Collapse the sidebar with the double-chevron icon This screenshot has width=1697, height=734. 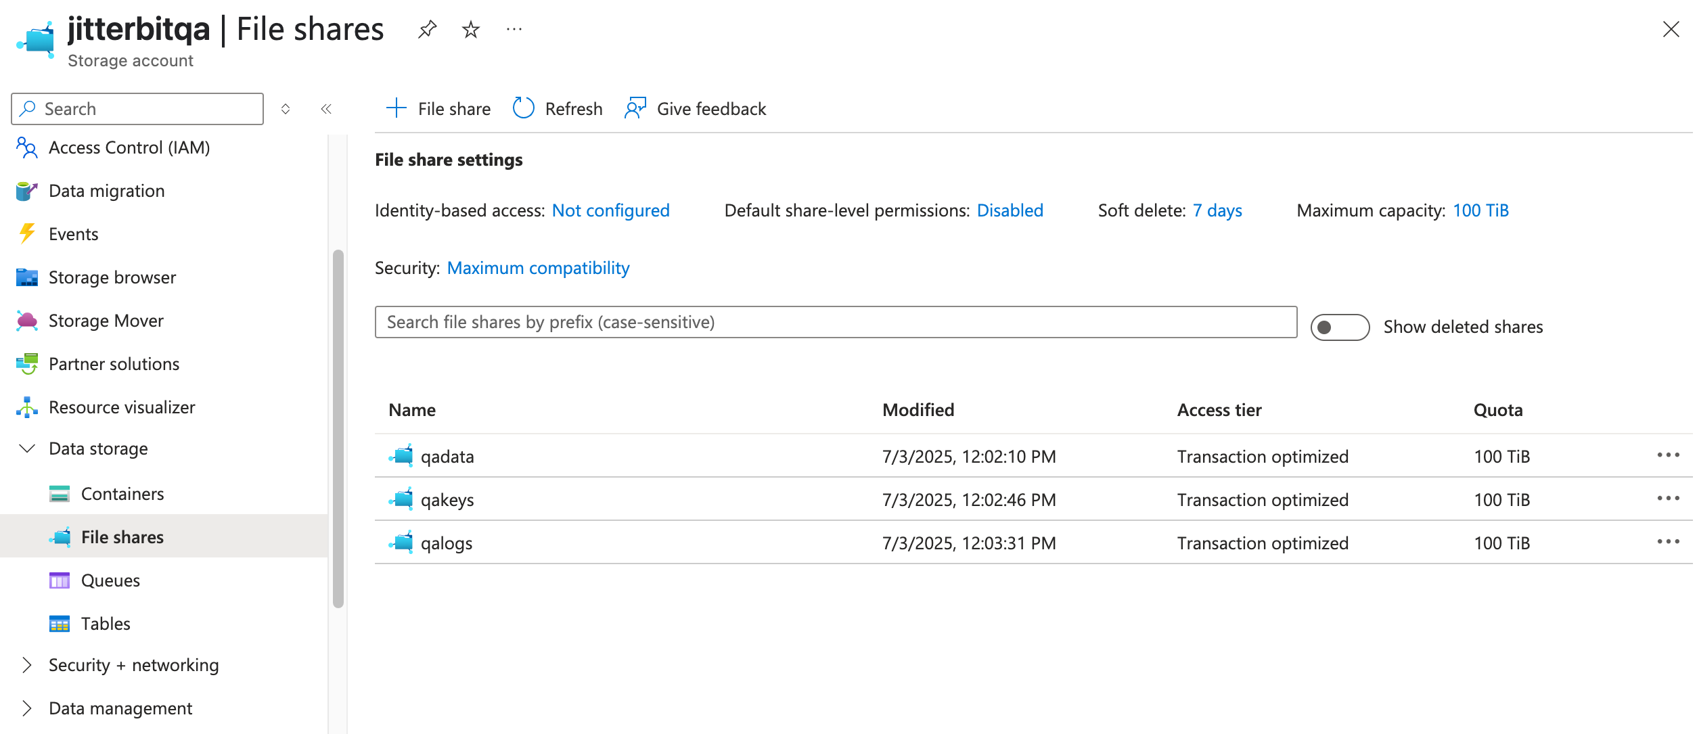(x=326, y=109)
